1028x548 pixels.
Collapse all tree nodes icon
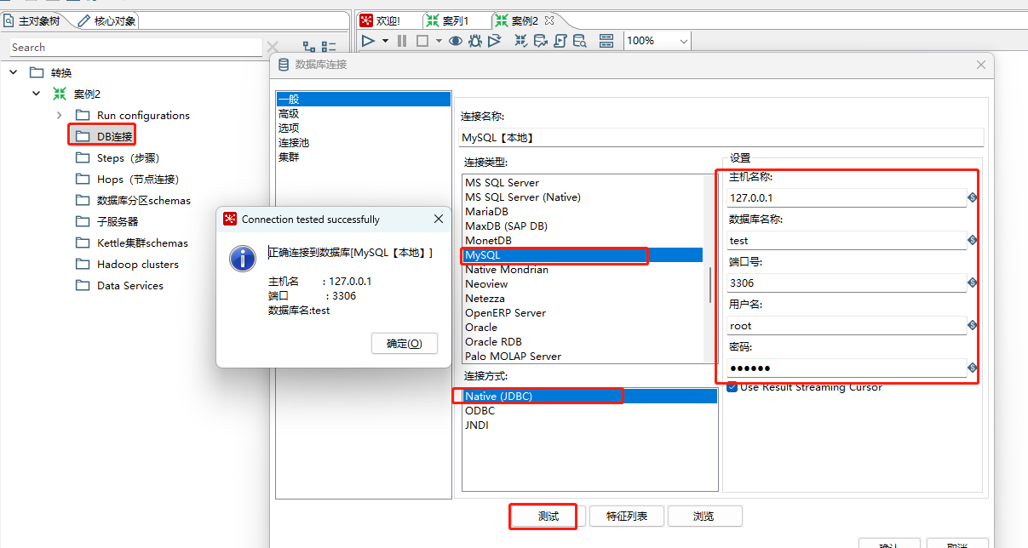point(329,48)
